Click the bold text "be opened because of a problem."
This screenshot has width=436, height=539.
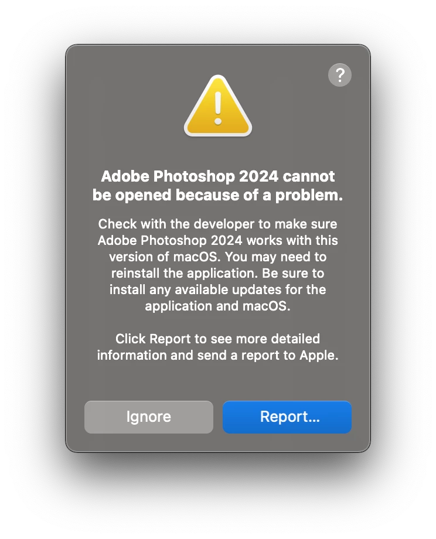[x=217, y=195]
